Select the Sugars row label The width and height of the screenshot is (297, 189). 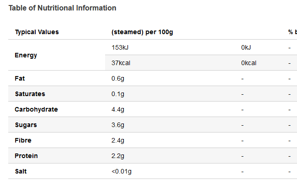pyautogui.click(x=26, y=125)
